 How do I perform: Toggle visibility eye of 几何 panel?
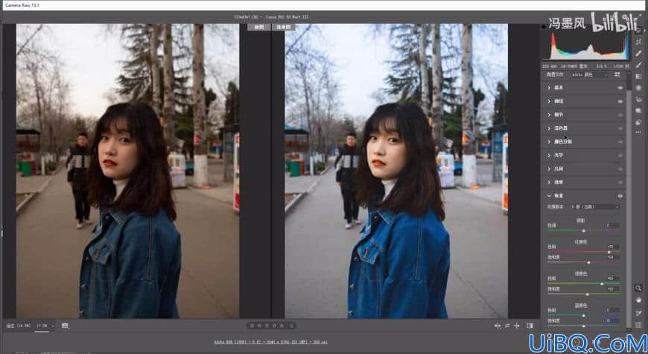click(x=620, y=168)
